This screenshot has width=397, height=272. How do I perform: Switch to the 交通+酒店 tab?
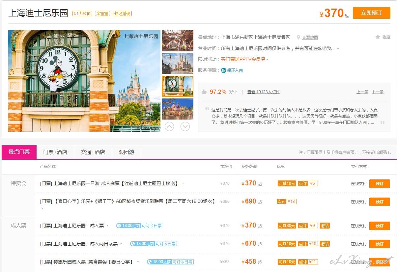pos(93,152)
